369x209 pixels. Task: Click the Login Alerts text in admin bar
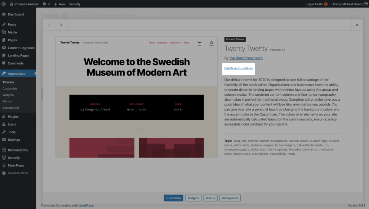314,4
